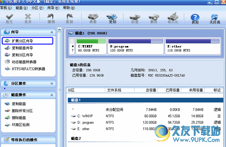Screen dimensions: 226x147
Task: Collapse the 向导 wizard panel
Action: click(52, 32)
